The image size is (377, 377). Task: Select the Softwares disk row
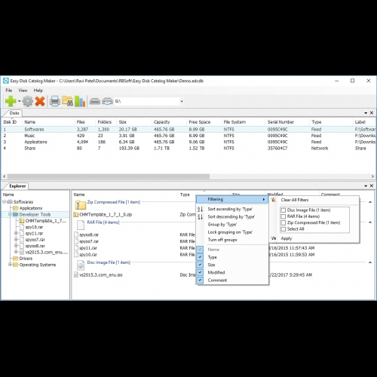pos(188,129)
